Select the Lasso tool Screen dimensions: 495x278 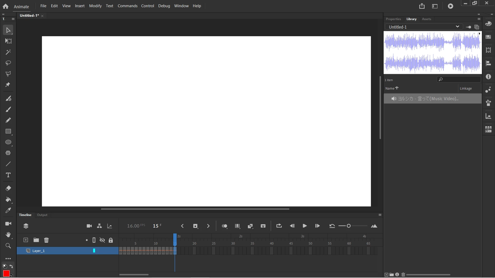(8, 63)
